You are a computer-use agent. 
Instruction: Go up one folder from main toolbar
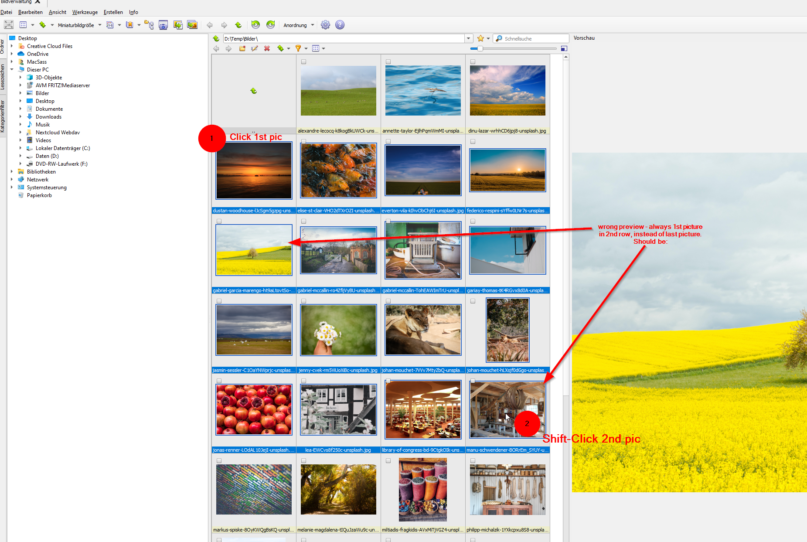pos(238,25)
